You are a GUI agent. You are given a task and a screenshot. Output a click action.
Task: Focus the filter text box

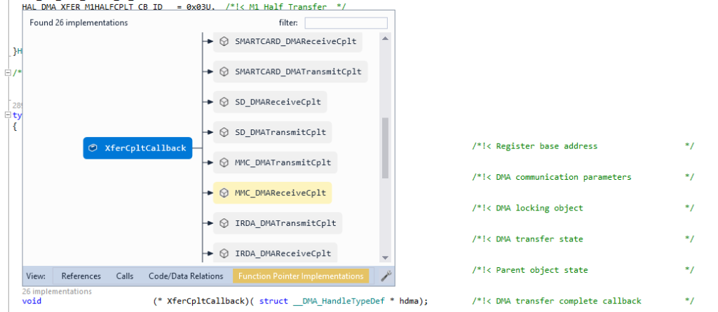coord(346,23)
